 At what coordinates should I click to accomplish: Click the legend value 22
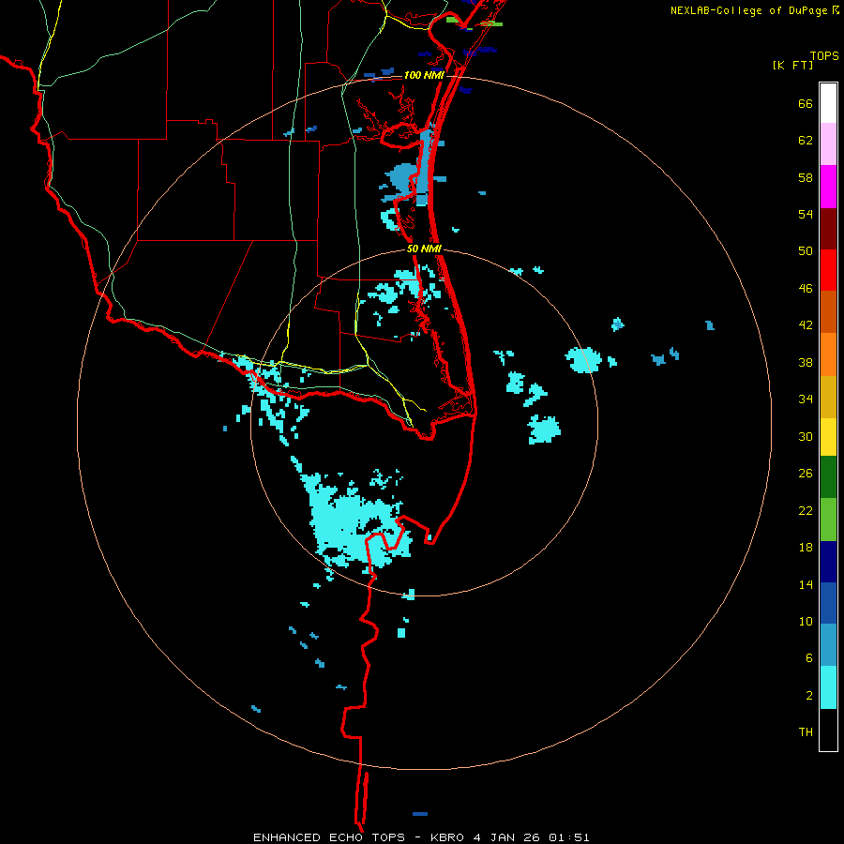pyautogui.click(x=806, y=510)
